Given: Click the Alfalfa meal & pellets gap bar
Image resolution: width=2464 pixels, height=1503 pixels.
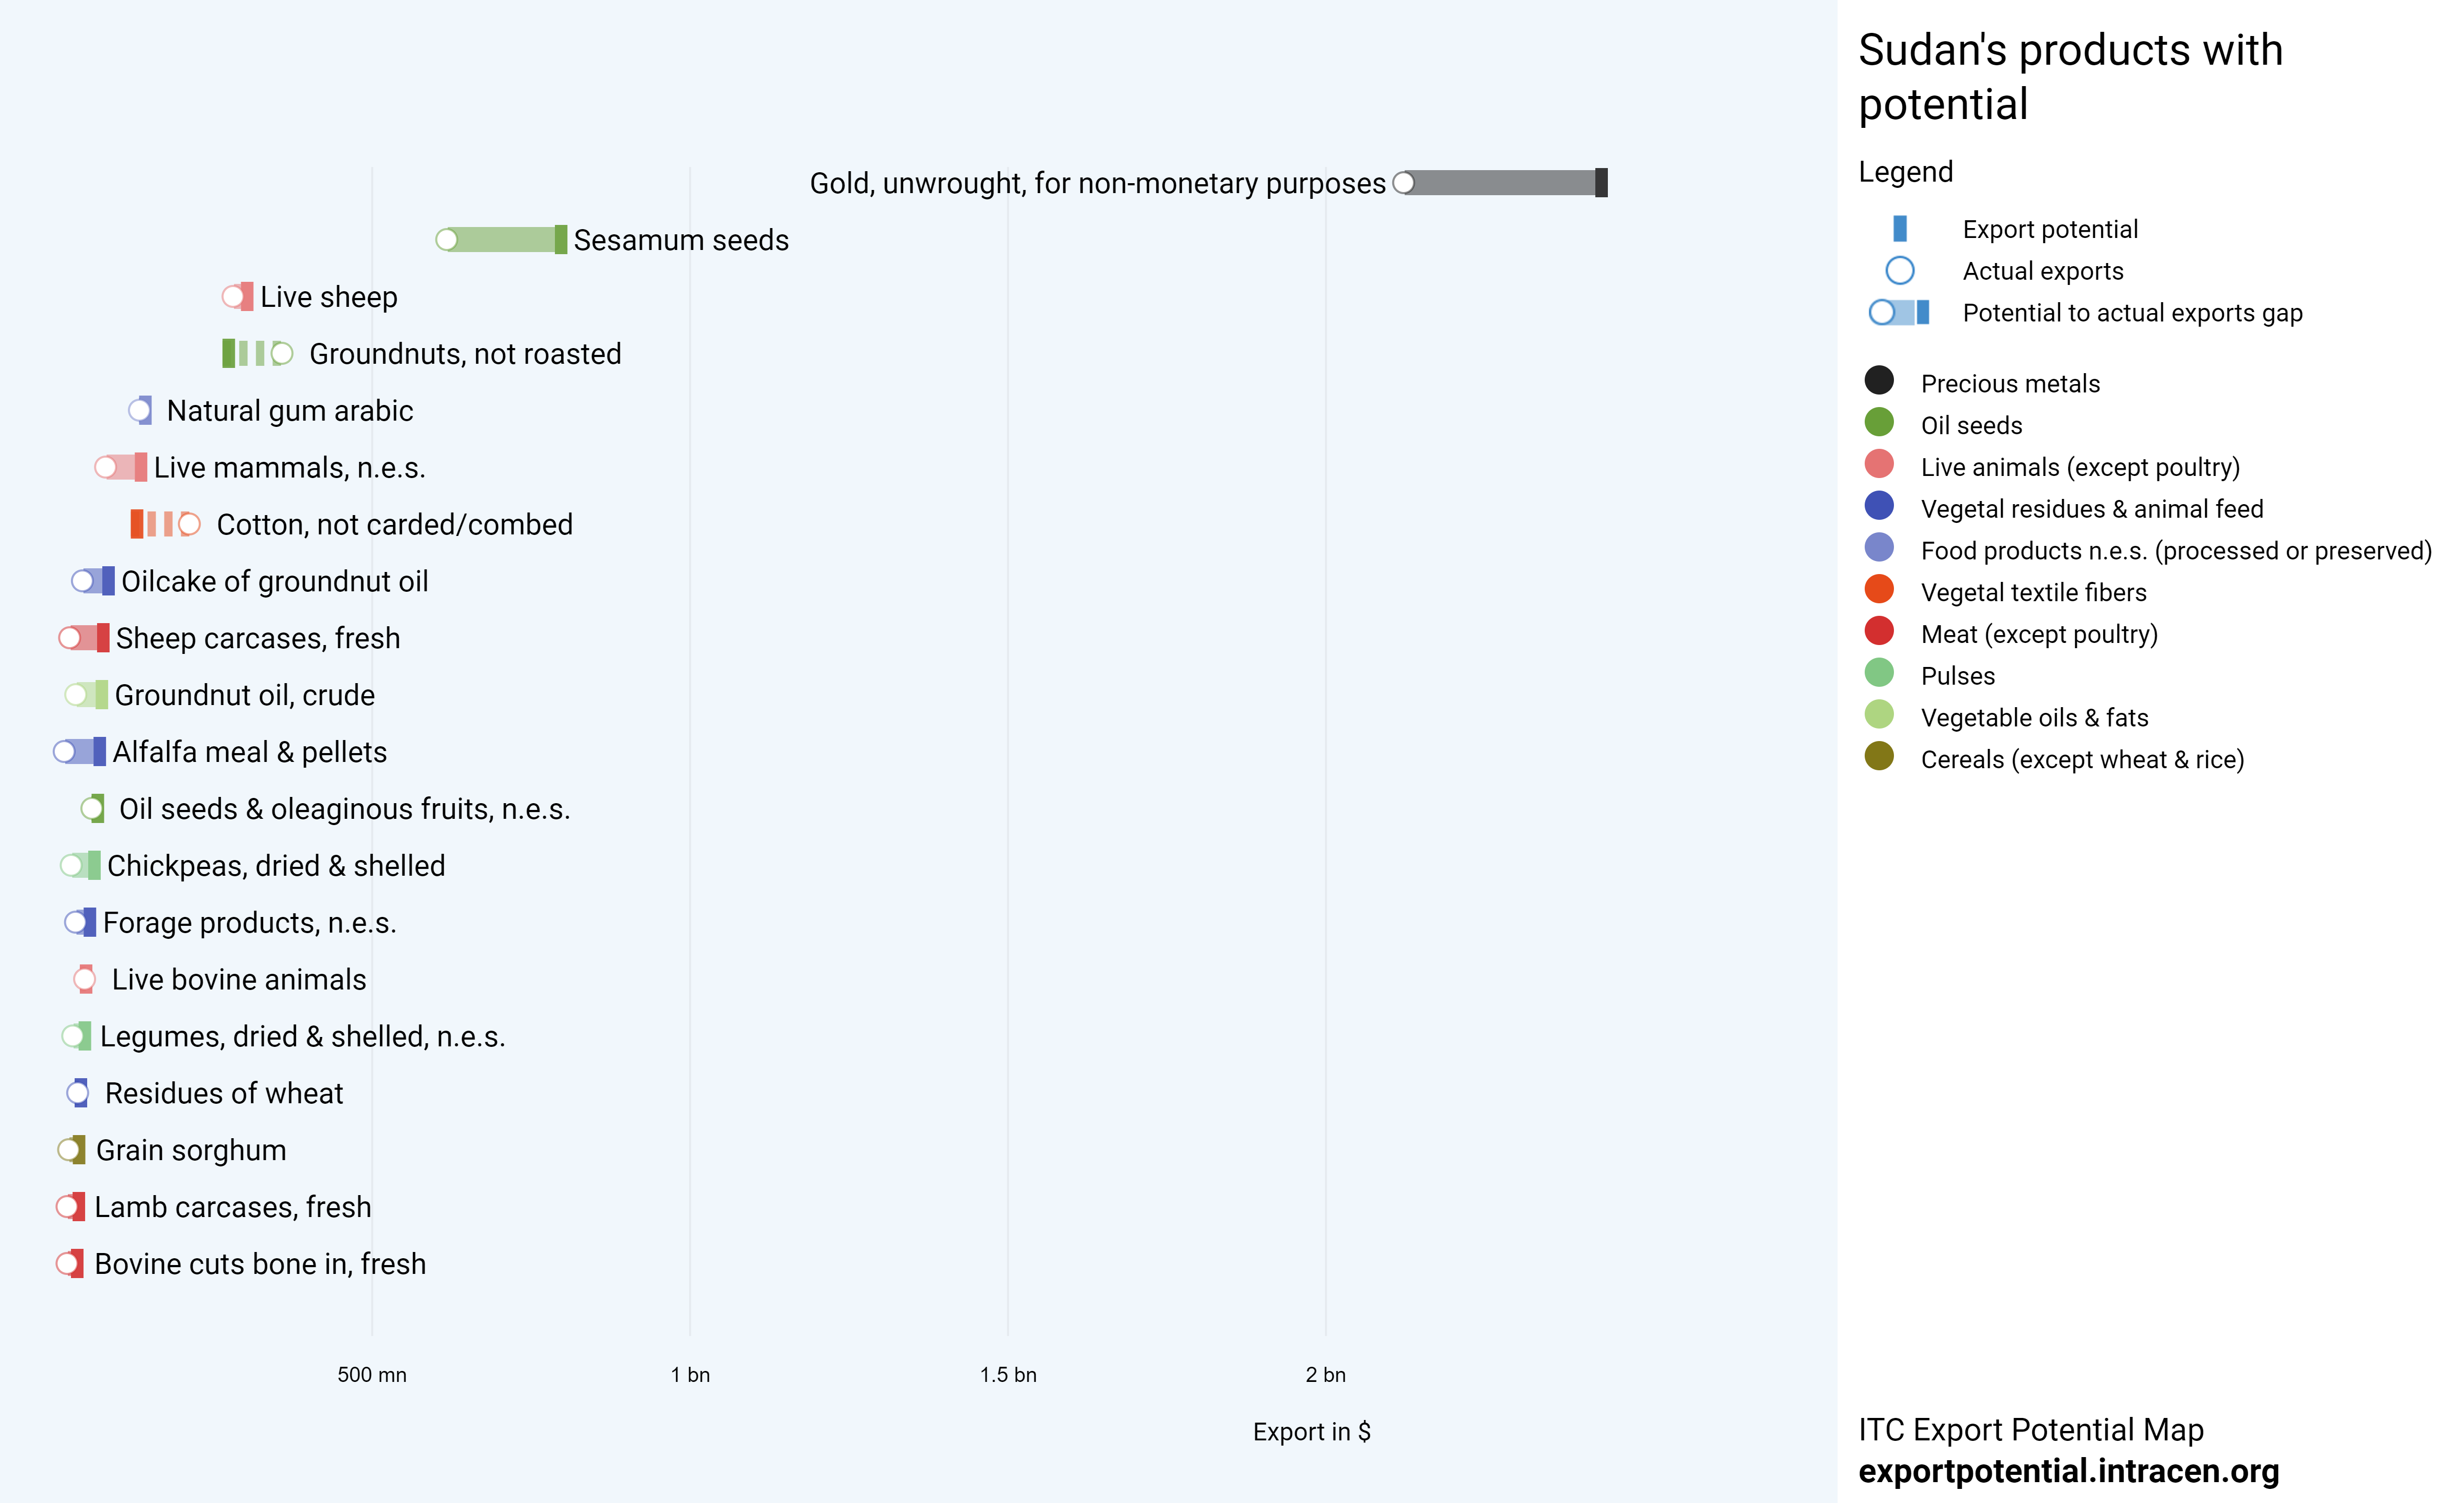Looking at the screenshot, I should [79, 752].
